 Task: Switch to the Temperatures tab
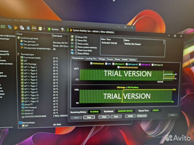78,58
